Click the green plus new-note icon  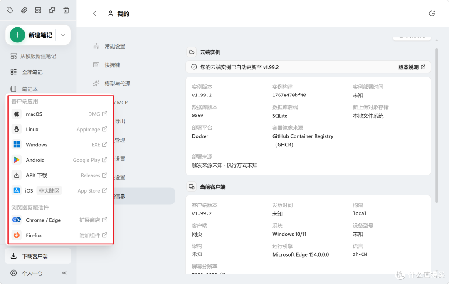pos(17,35)
